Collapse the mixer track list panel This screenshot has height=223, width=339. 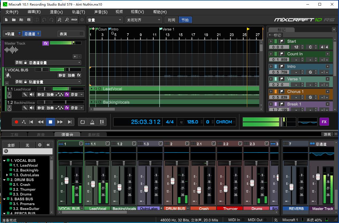pyautogui.click(x=48, y=145)
